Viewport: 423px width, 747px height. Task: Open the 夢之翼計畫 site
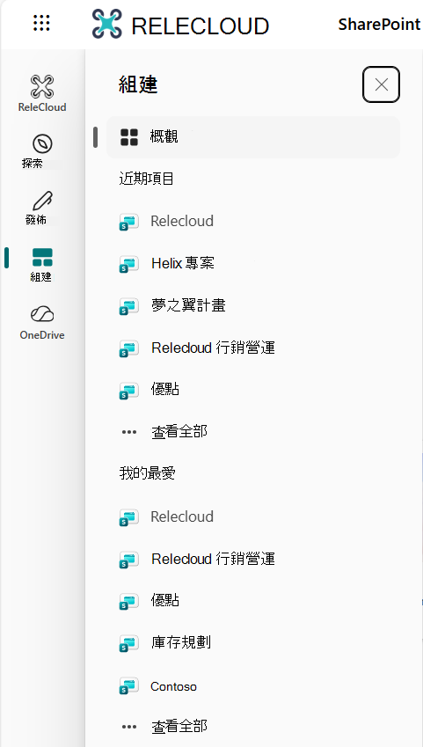pos(188,305)
